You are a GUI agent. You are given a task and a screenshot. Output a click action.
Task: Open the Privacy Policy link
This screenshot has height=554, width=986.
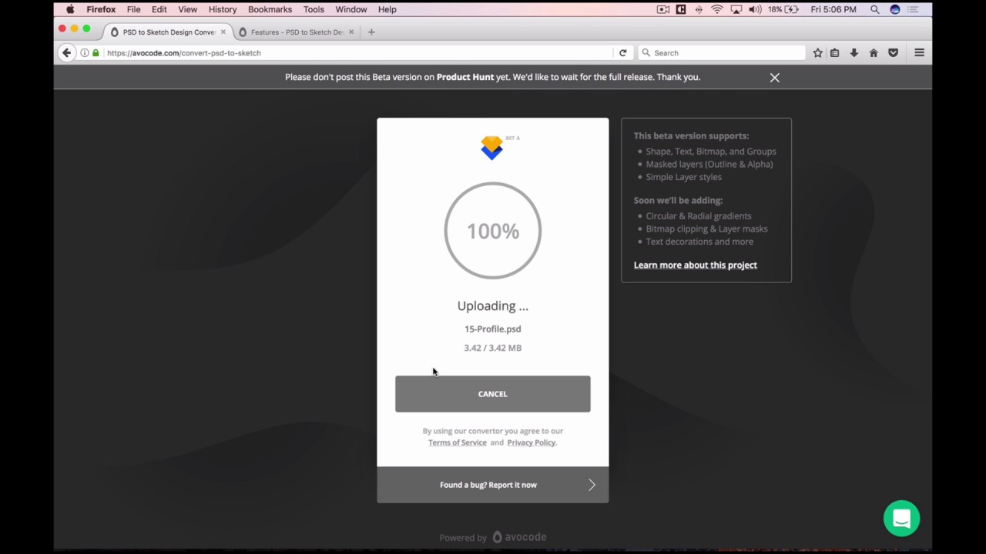[532, 442]
